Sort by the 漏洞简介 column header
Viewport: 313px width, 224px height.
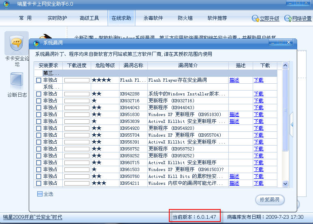(188, 66)
